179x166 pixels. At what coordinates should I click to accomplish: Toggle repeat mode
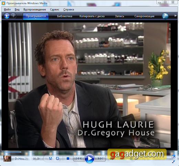(x=57, y=159)
